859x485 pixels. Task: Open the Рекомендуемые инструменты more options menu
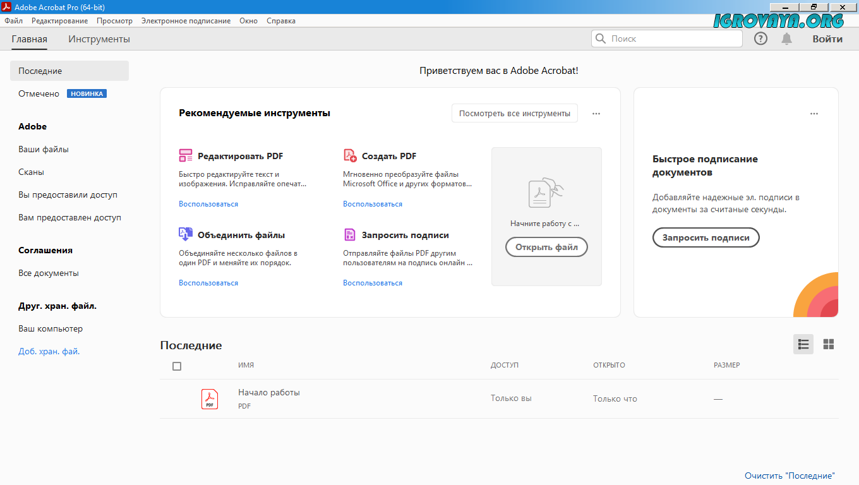pos(596,114)
